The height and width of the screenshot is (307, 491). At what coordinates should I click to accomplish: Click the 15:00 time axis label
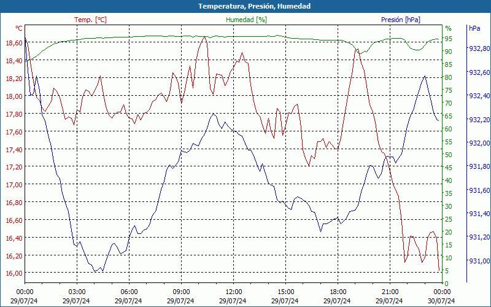tap(285, 292)
